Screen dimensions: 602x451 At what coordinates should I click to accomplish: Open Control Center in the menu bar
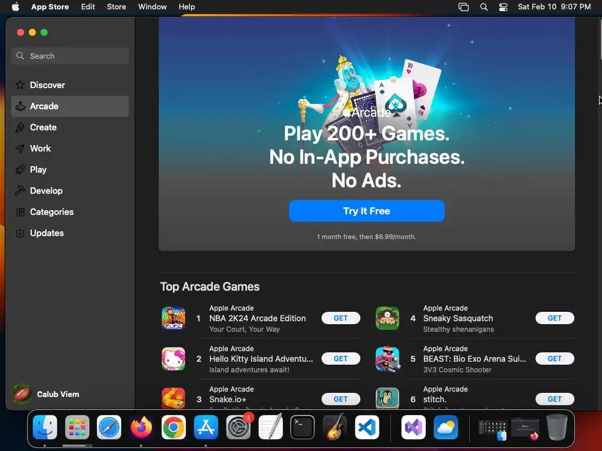(503, 7)
